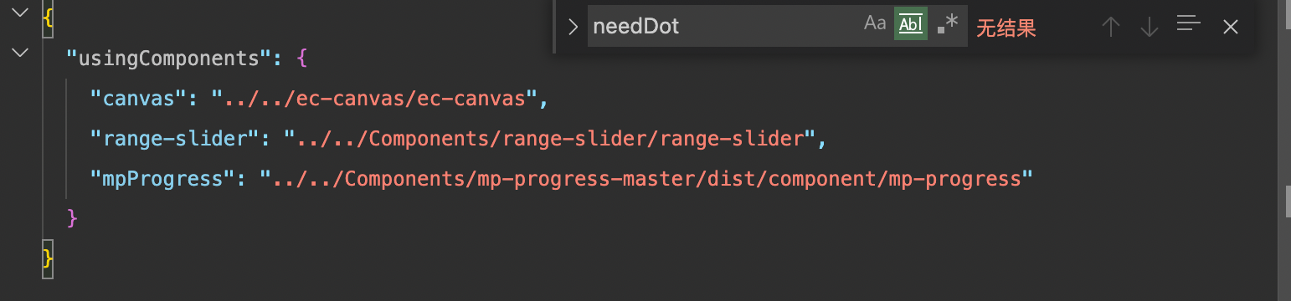Toggle Match Case (Aa) in find widget
This screenshot has width=1291, height=301.
click(x=875, y=24)
